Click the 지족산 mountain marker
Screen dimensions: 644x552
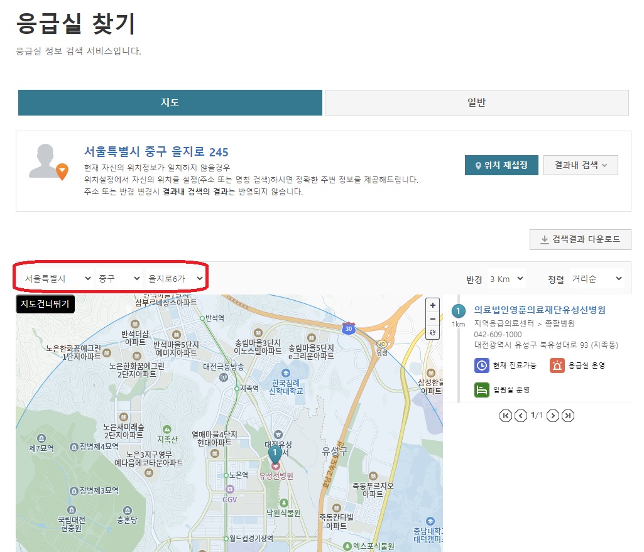pos(166,430)
